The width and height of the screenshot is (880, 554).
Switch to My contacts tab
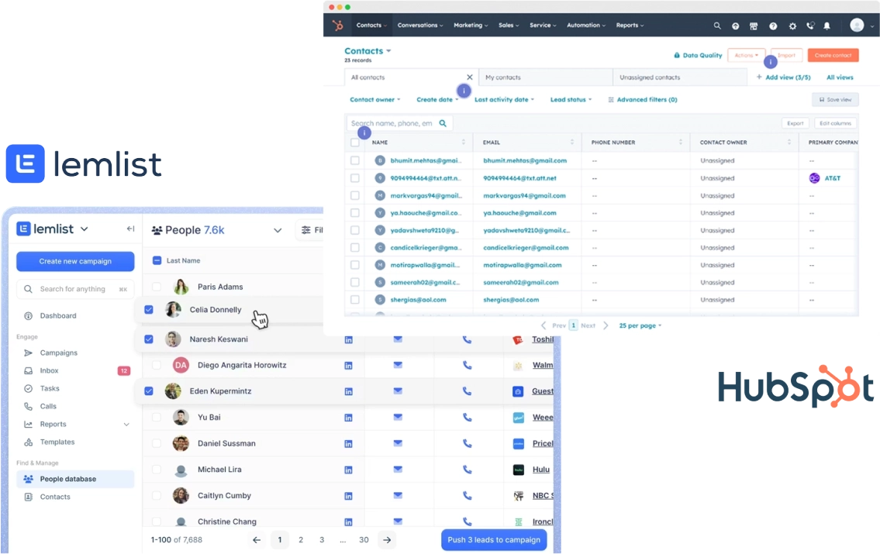coord(546,77)
